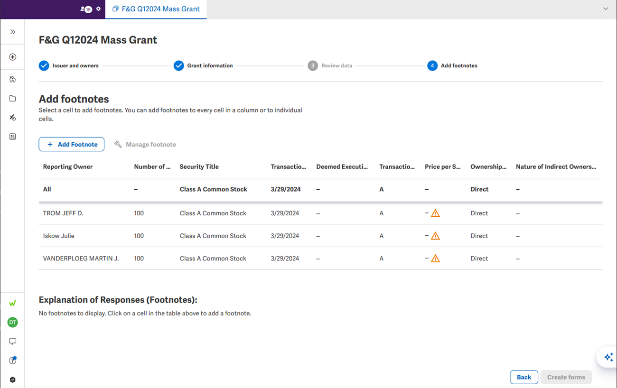Image resolution: width=617 pixels, height=388 pixels.
Task: Select the 'VANDERPLOEG MARTIN J.' cell
Action: coord(81,259)
